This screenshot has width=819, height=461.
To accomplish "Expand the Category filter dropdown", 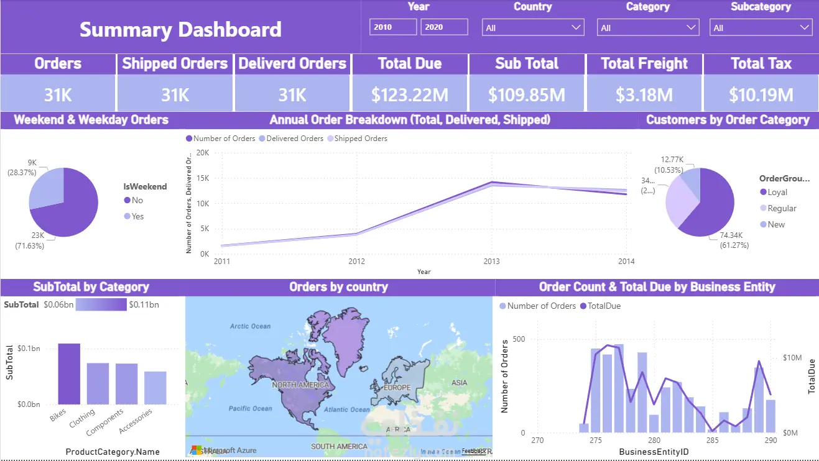I will (648, 27).
